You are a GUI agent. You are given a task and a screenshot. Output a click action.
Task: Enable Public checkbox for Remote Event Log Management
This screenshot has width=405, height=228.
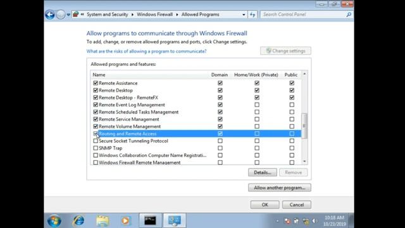click(x=292, y=104)
